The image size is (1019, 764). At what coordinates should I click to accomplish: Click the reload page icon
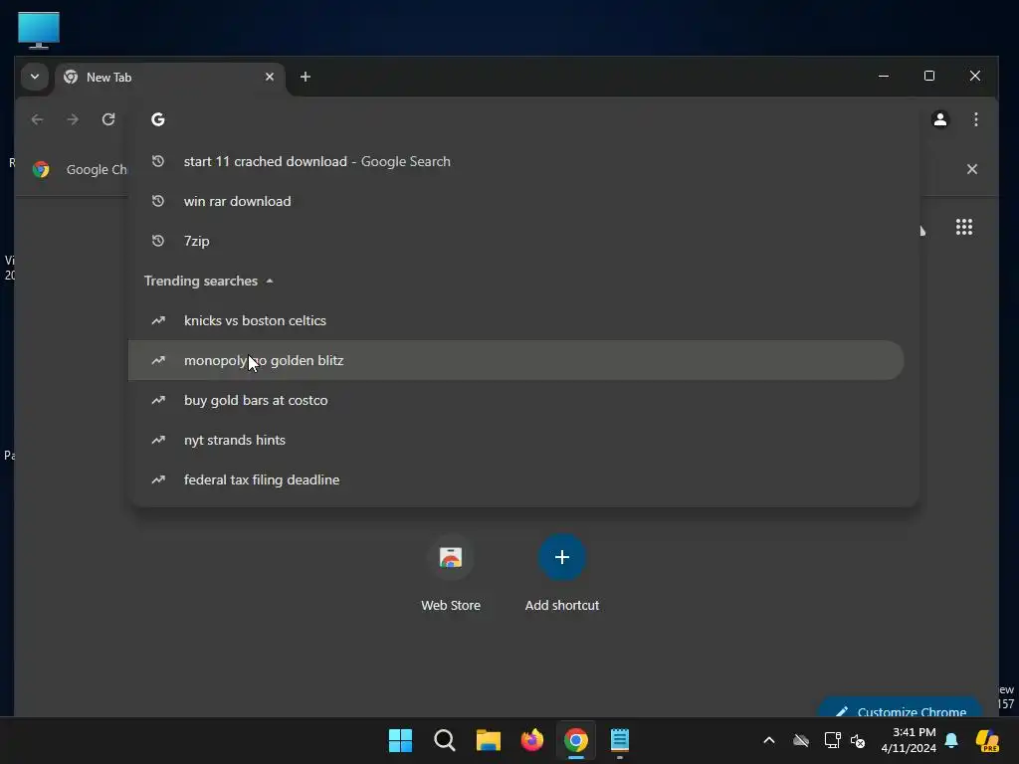point(108,119)
